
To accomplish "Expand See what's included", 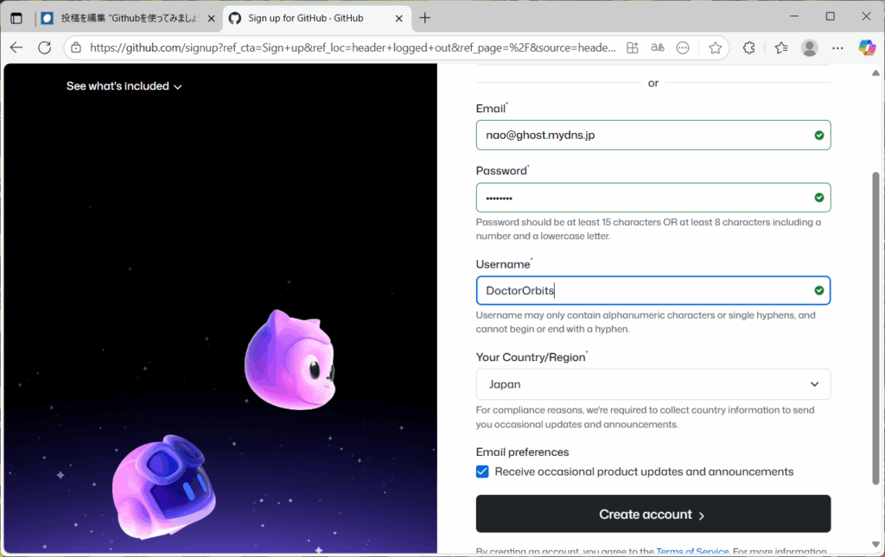I will click(124, 86).
